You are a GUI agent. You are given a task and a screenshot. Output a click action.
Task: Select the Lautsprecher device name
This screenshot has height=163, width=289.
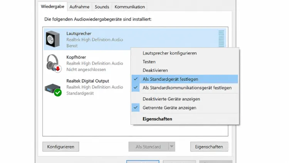[x=79, y=34]
